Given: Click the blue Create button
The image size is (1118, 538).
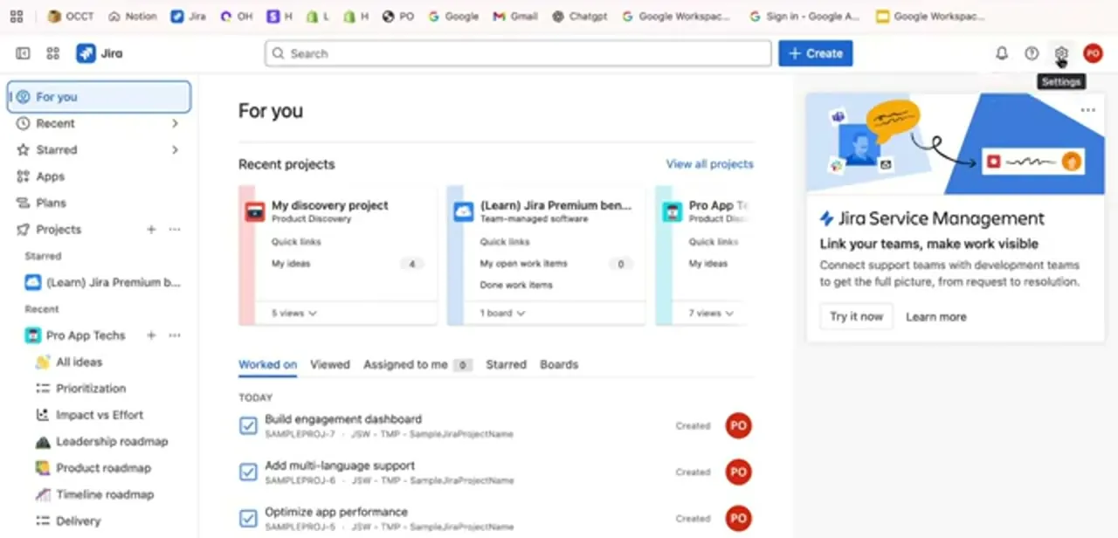Looking at the screenshot, I should (816, 53).
